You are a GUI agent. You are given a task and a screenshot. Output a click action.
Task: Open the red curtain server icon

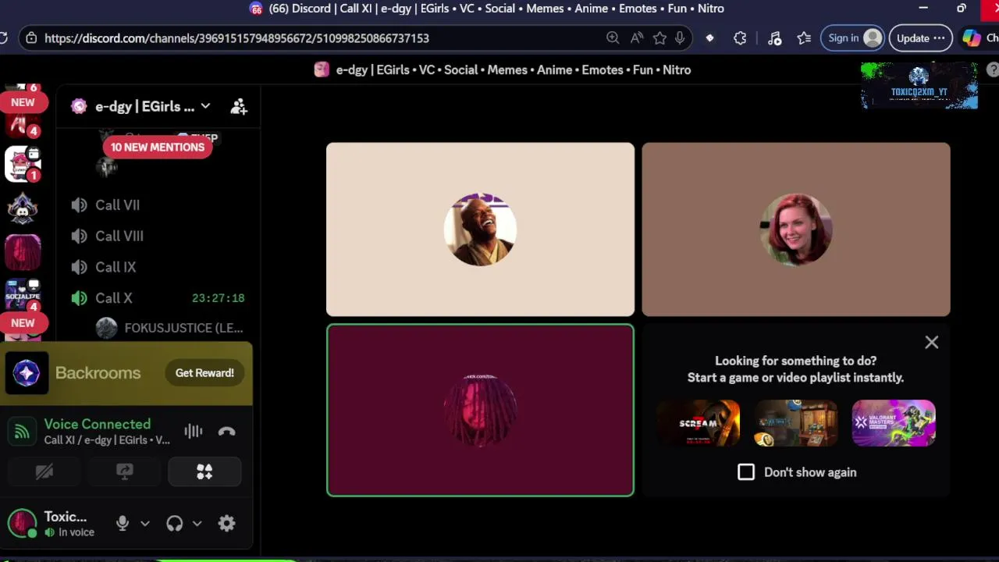(x=23, y=251)
